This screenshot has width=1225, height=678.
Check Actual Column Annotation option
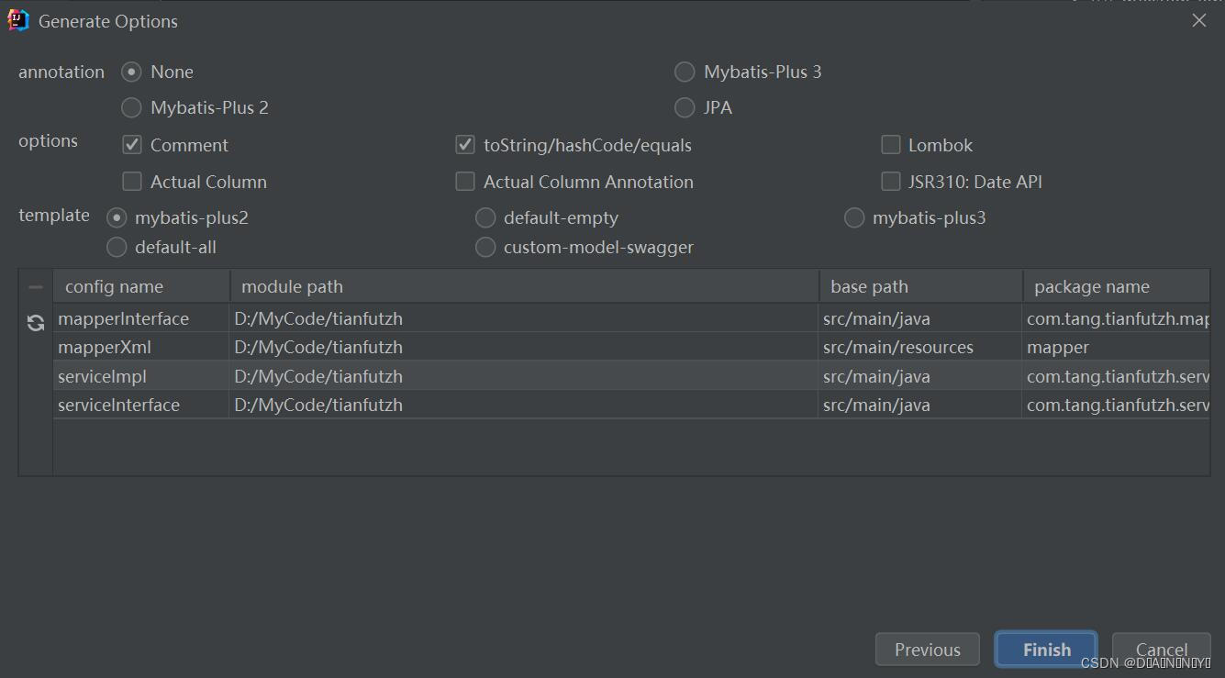point(465,182)
